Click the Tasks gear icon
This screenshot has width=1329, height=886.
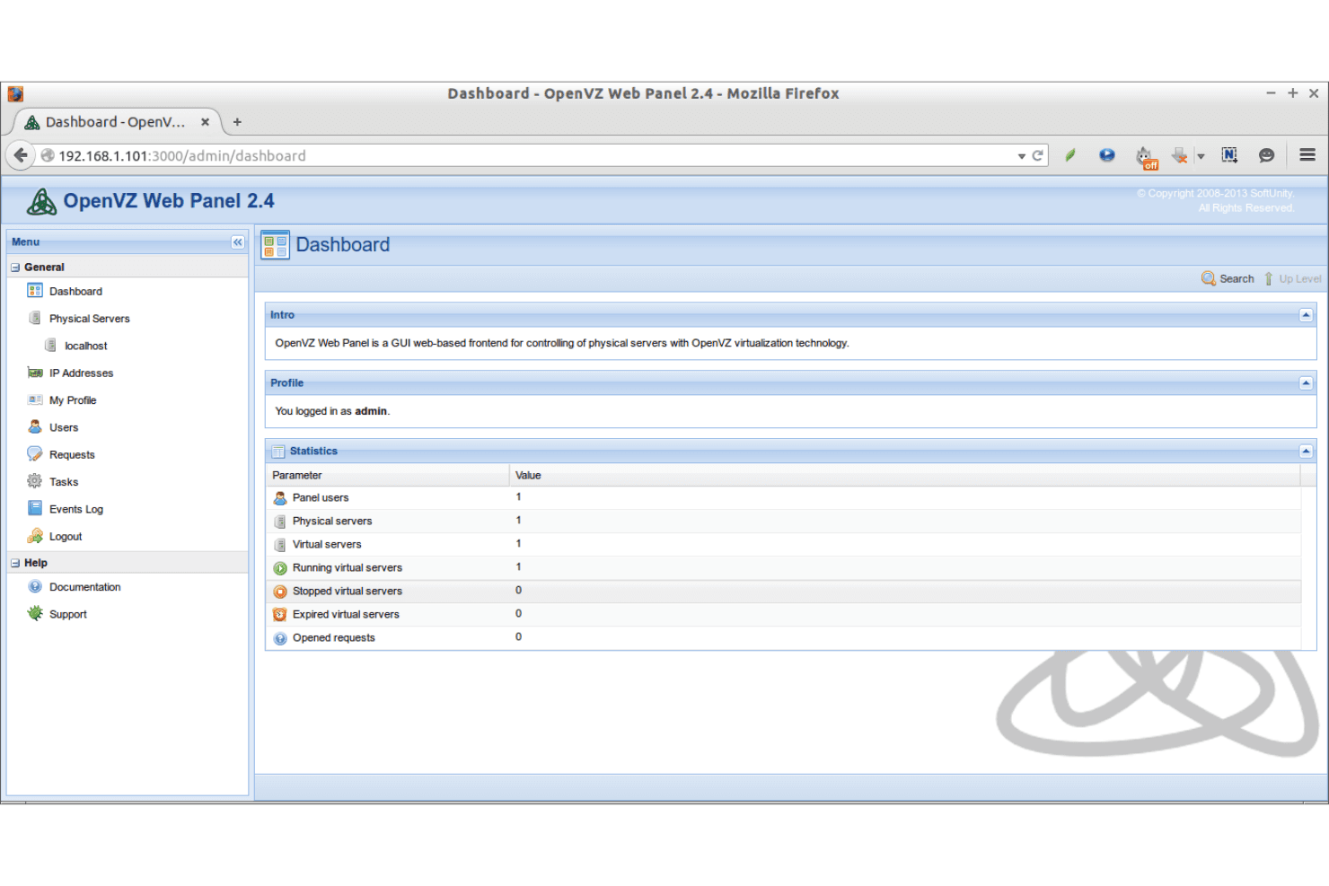(35, 481)
